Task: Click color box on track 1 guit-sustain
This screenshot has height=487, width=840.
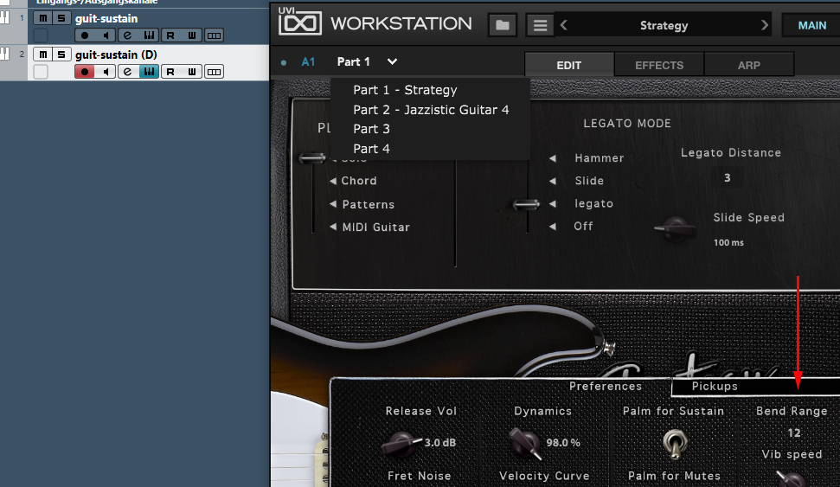Action: coord(41,35)
